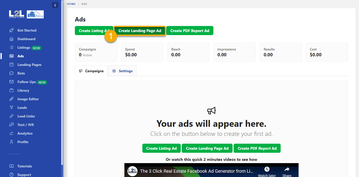
Task: Collapse the sidebar with the arrow button
Action: coord(55,5)
